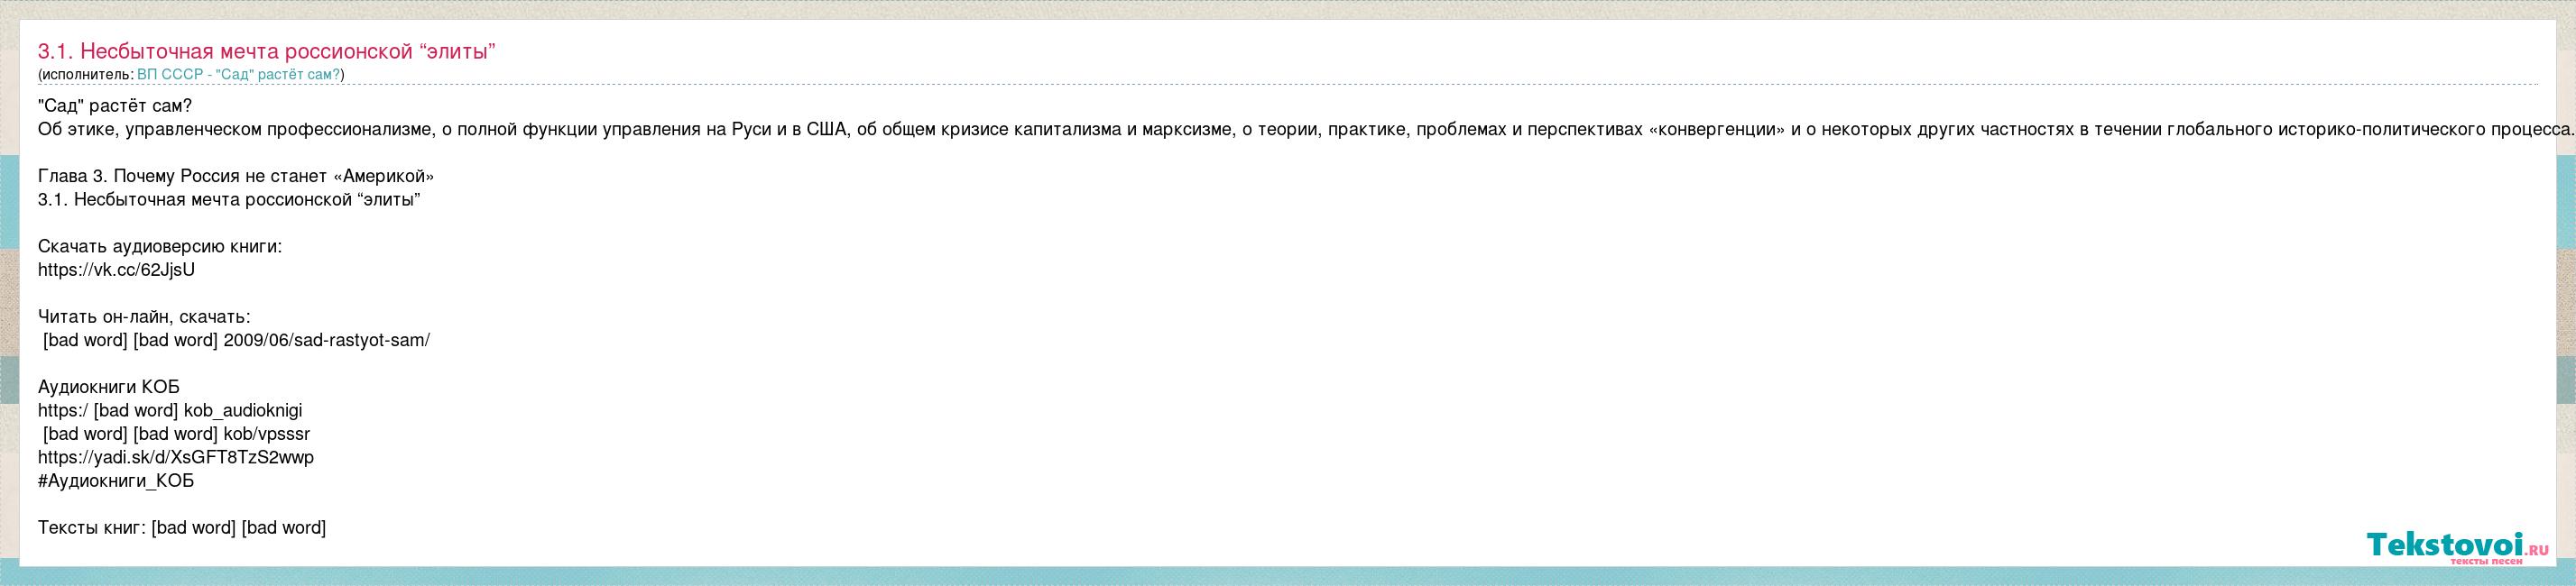Click the pink heading "3.1. Несбыточная мечта россионской “элиты”"

(x=267, y=51)
